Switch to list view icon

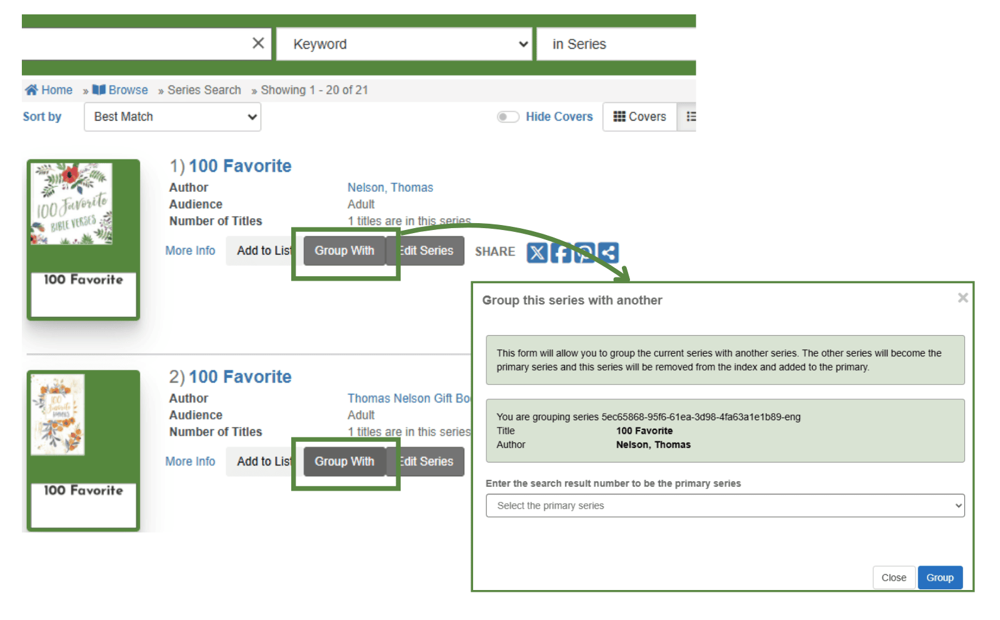tap(690, 117)
